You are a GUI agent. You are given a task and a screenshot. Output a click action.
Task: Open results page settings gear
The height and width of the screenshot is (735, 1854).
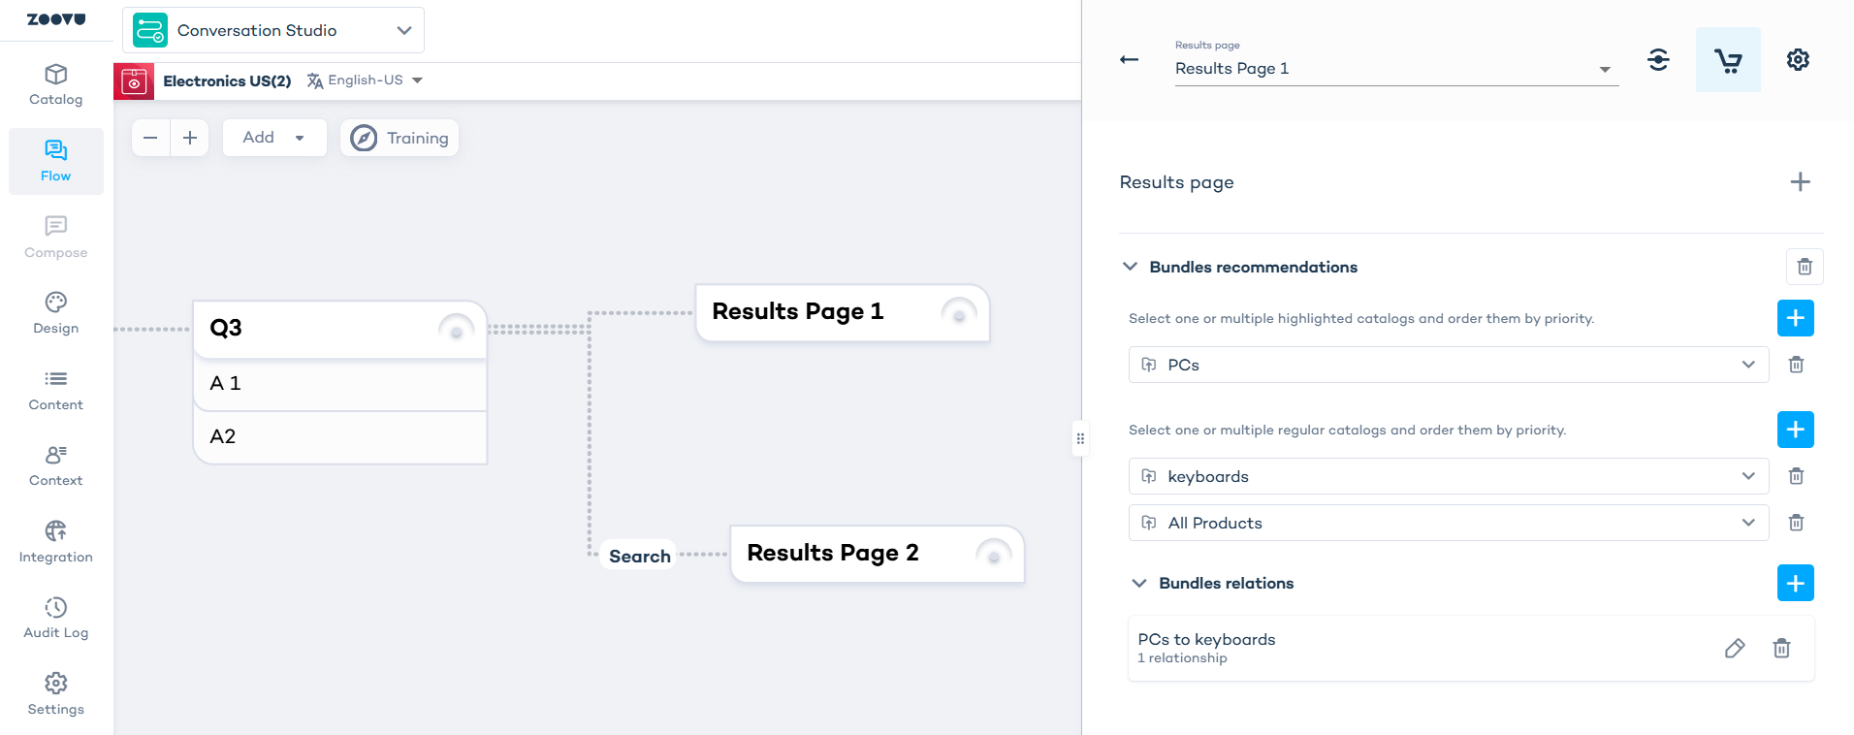click(x=1798, y=60)
